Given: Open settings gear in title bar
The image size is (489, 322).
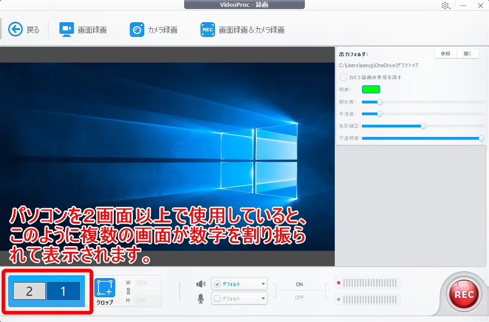Looking at the screenshot, I should pos(445,5).
